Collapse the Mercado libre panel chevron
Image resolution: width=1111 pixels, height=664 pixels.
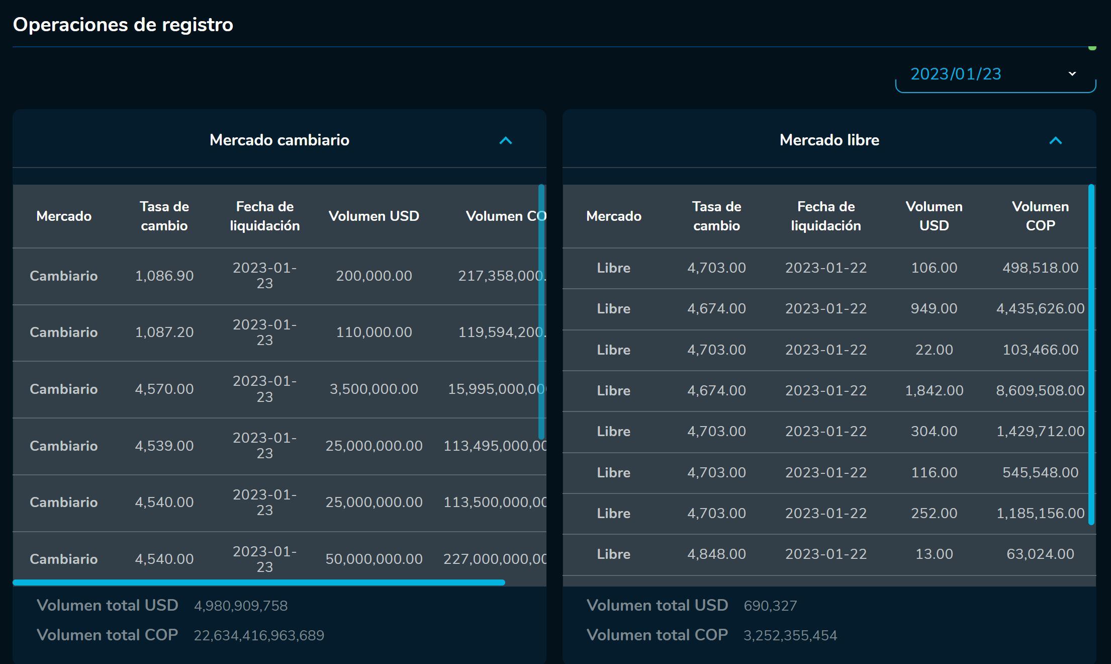(1055, 140)
